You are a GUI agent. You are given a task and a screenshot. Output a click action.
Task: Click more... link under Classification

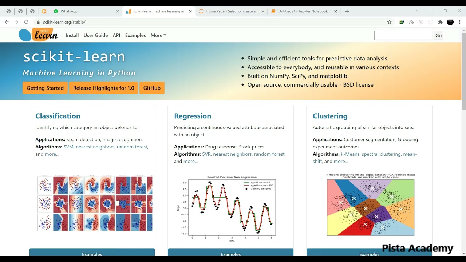pos(52,154)
